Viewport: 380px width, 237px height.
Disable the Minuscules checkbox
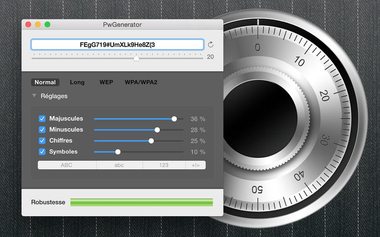(x=42, y=129)
